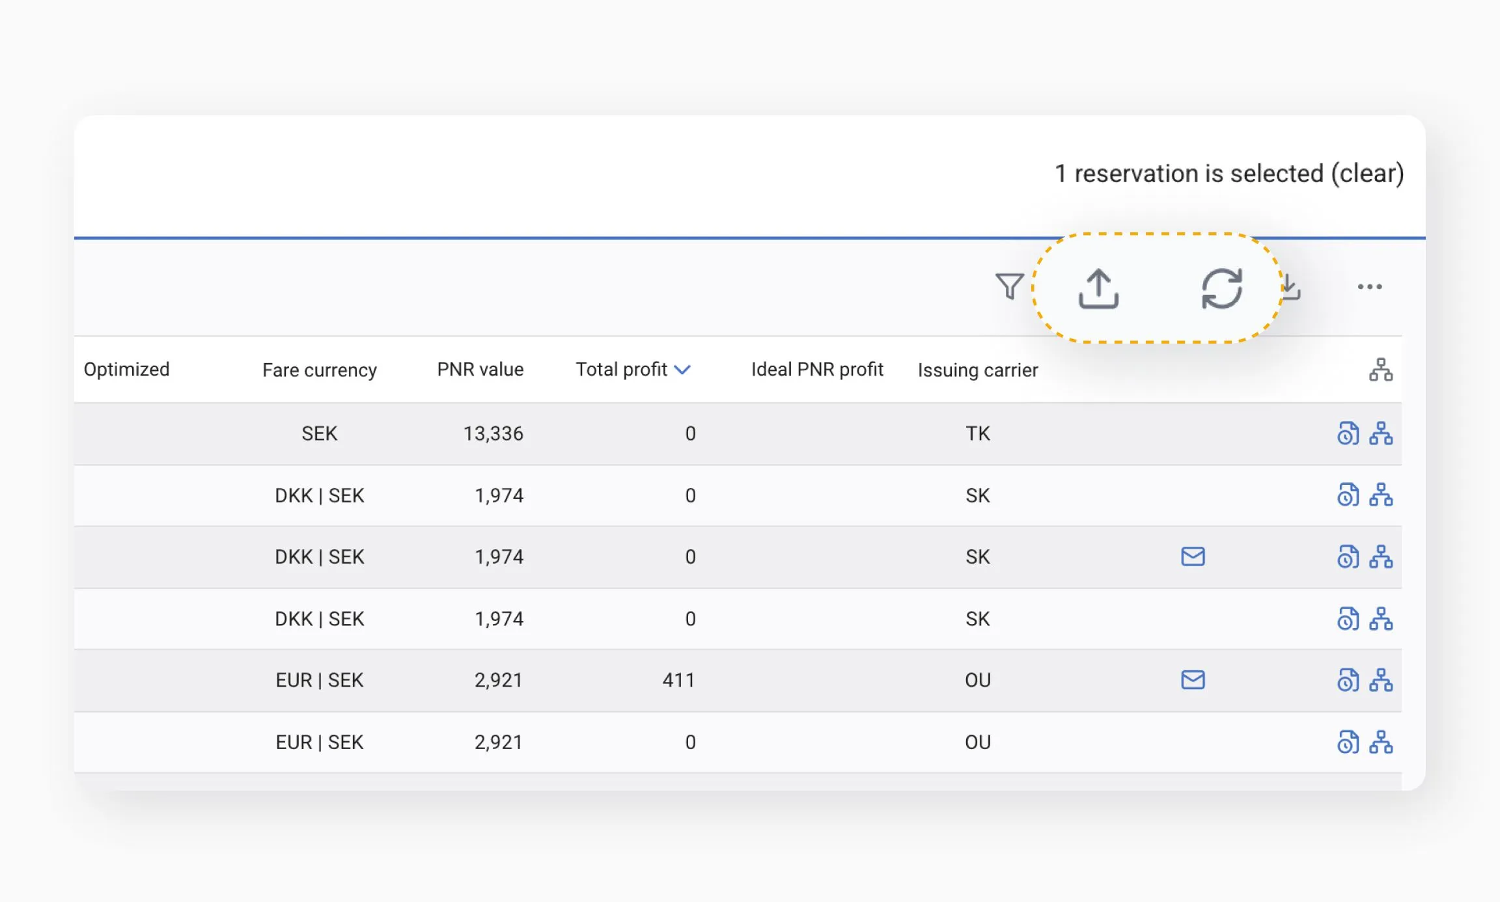Click hierarchy icon in the table header

[1380, 370]
